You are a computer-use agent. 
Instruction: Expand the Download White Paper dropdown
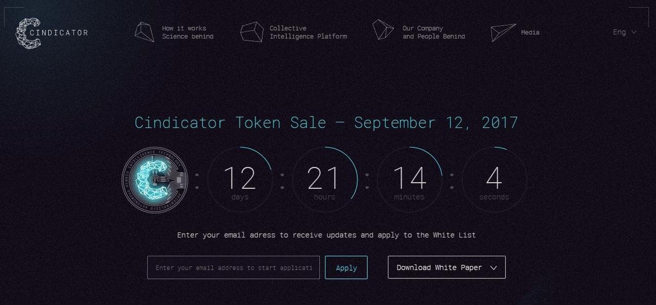pyautogui.click(x=446, y=268)
